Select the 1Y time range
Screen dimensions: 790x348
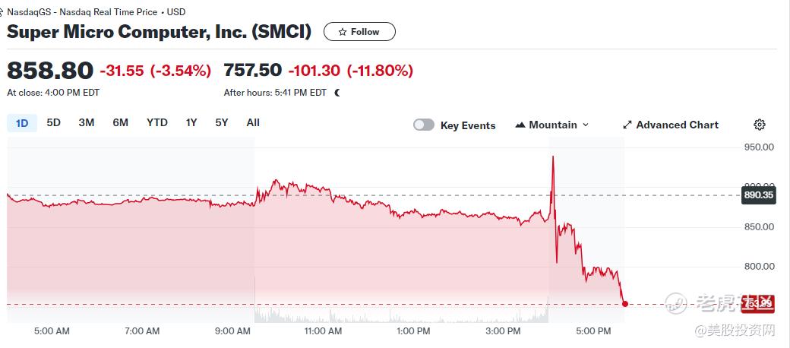pyautogui.click(x=191, y=122)
